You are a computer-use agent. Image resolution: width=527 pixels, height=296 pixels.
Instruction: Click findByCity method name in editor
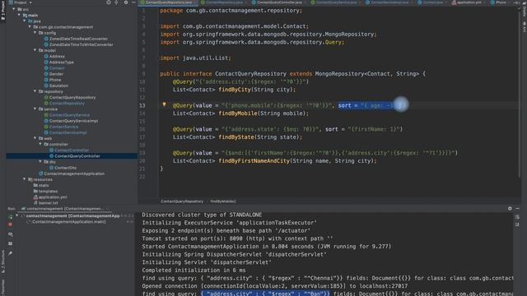pos(234,90)
